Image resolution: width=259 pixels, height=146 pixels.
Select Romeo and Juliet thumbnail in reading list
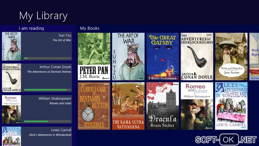coord(11,109)
